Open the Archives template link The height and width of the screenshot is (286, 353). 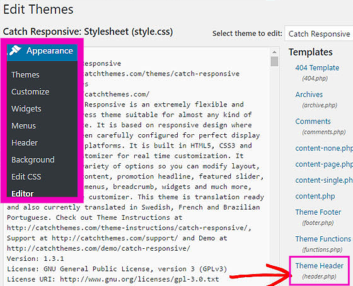pos(309,94)
